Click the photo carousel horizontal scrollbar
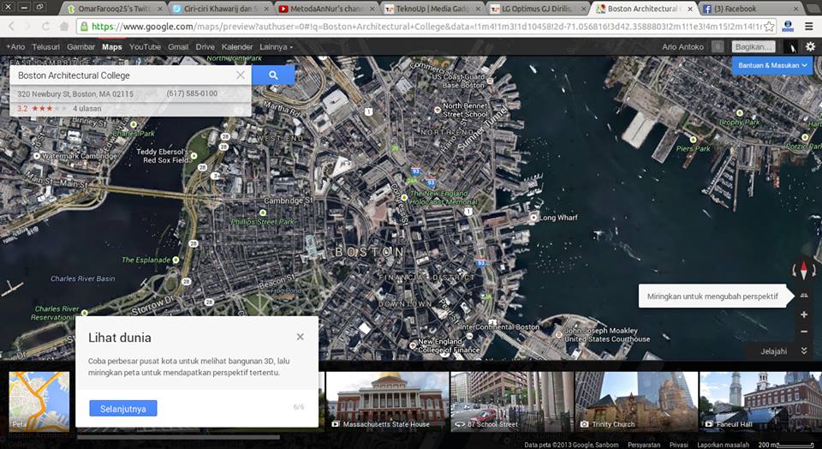 coord(179,437)
